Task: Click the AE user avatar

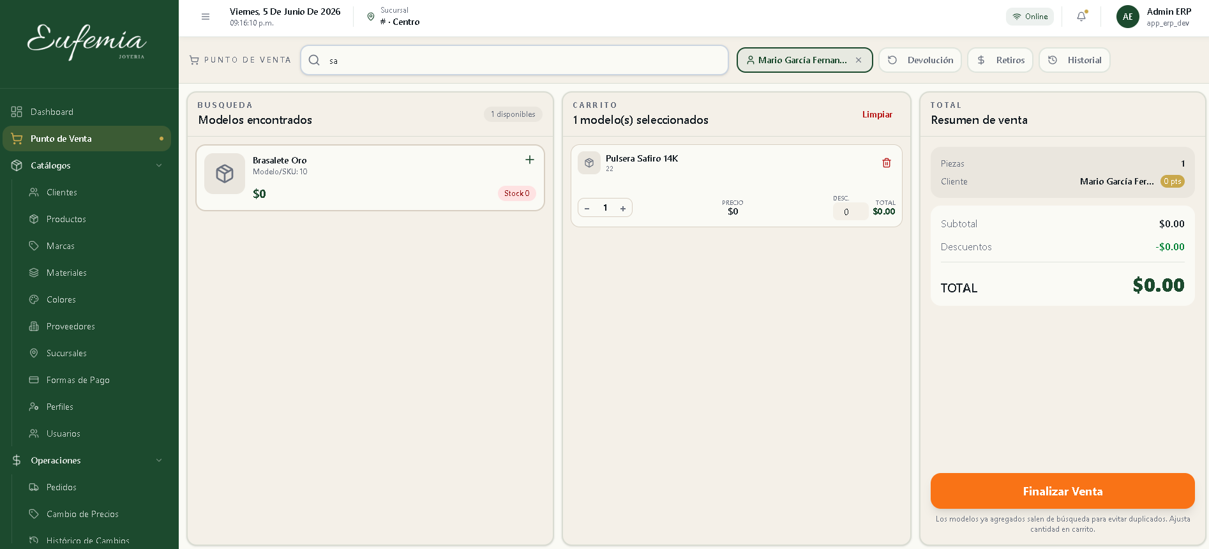Action: [x=1128, y=17]
